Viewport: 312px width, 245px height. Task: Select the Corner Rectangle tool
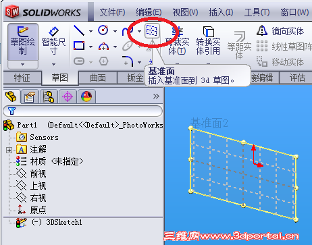tap(79, 46)
